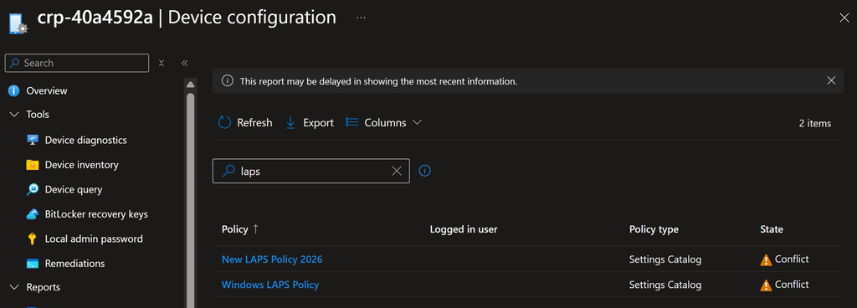Screen dimensions: 857x308
Task: Clear the sidebar search with the X icon
Action: coord(162,63)
